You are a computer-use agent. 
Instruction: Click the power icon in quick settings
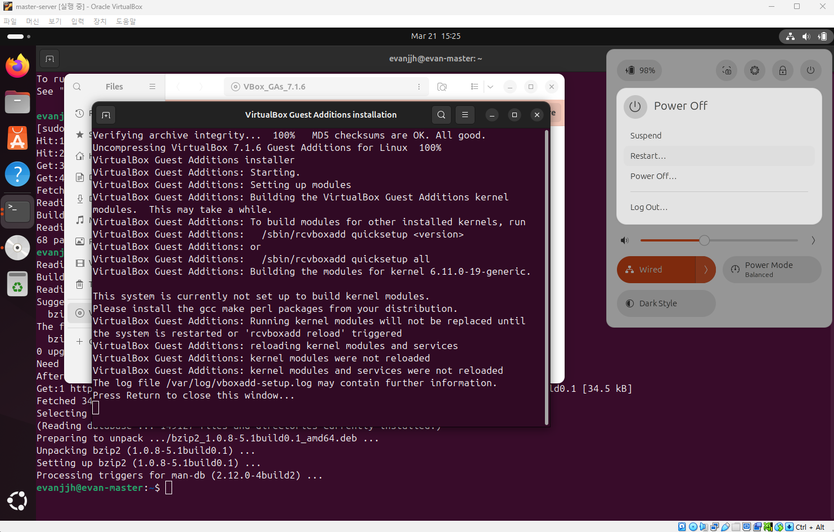pyautogui.click(x=810, y=70)
